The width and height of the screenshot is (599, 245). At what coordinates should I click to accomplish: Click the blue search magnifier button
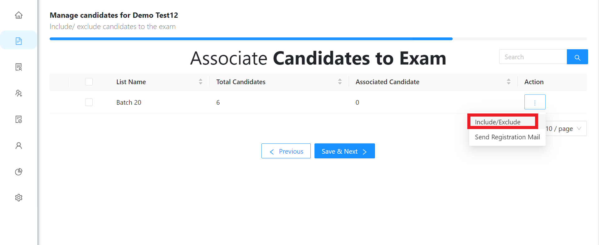pyautogui.click(x=577, y=57)
